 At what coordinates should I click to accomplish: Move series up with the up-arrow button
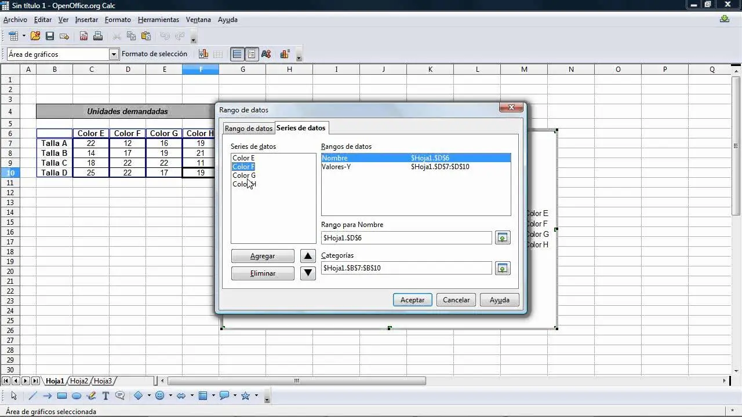pos(308,256)
